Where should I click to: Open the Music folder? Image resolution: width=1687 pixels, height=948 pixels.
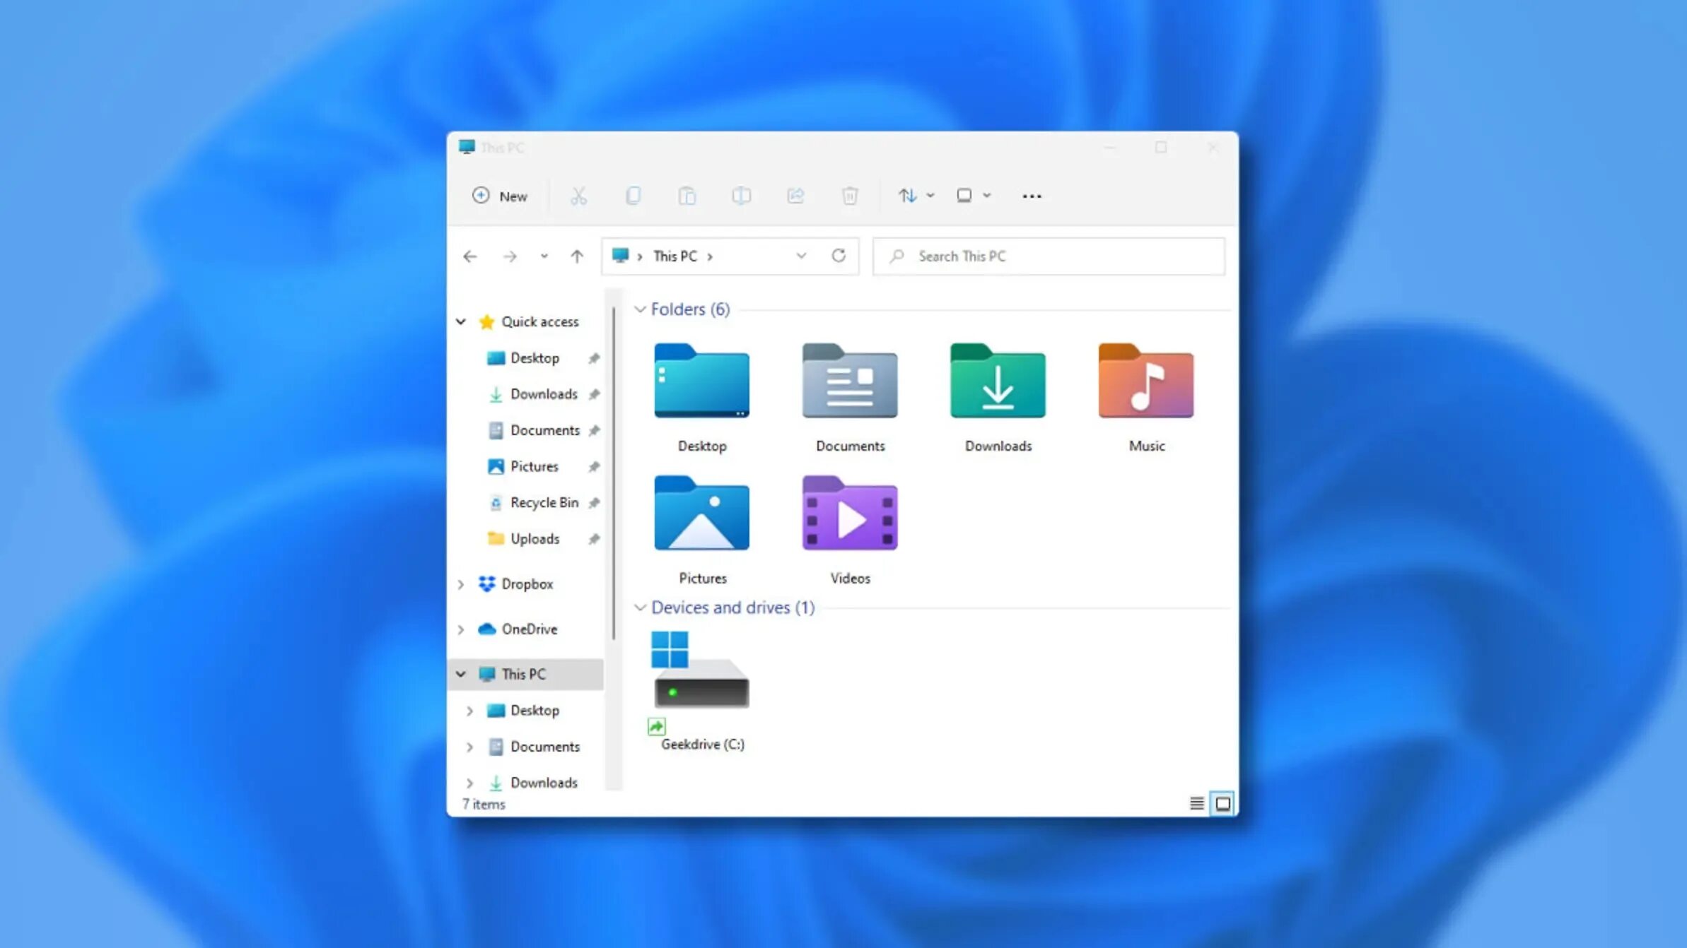(x=1146, y=393)
